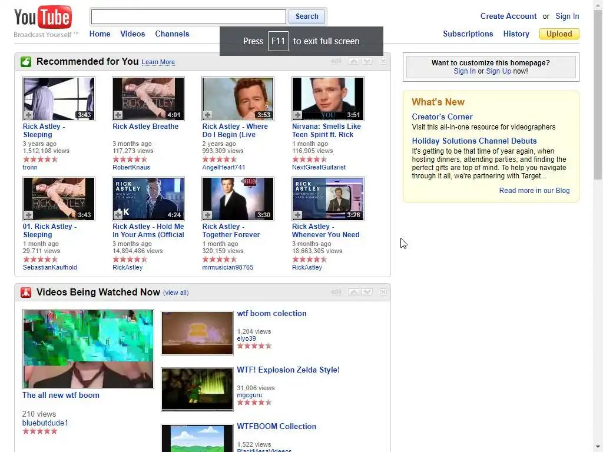Open Rick Astley Breathe video thumbnail

148,99
